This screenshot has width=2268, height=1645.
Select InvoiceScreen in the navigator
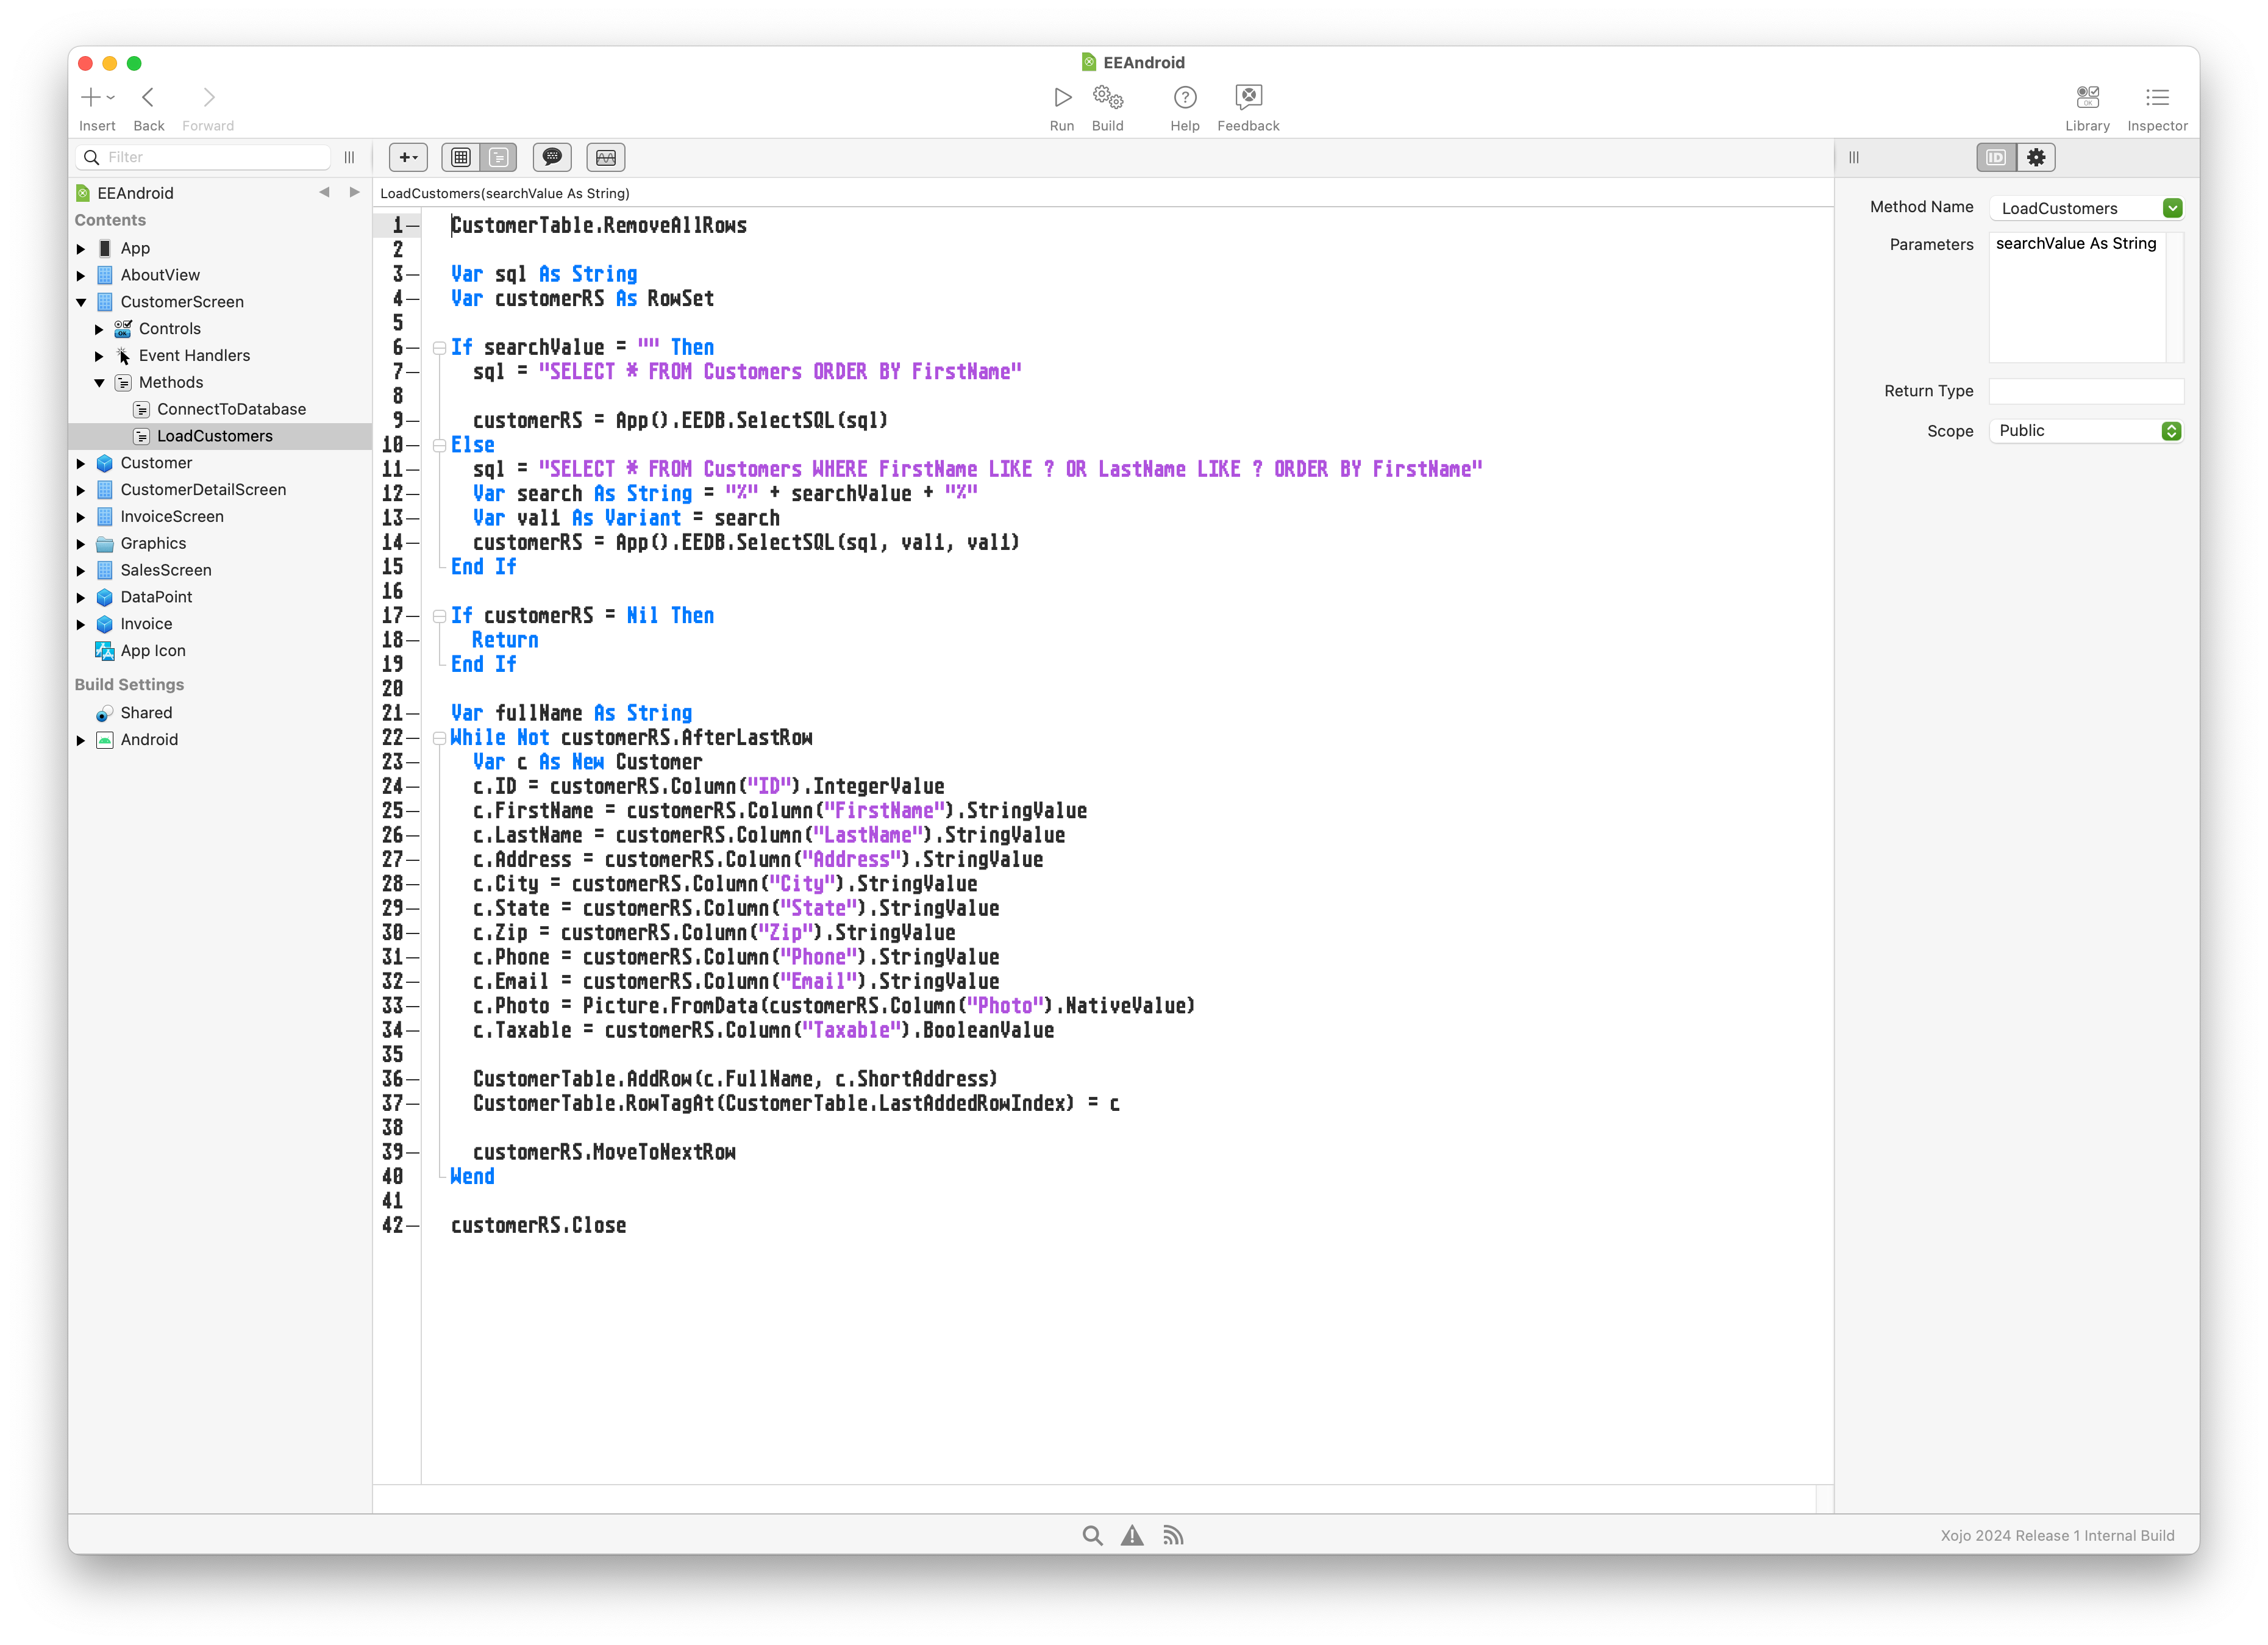tap(172, 516)
